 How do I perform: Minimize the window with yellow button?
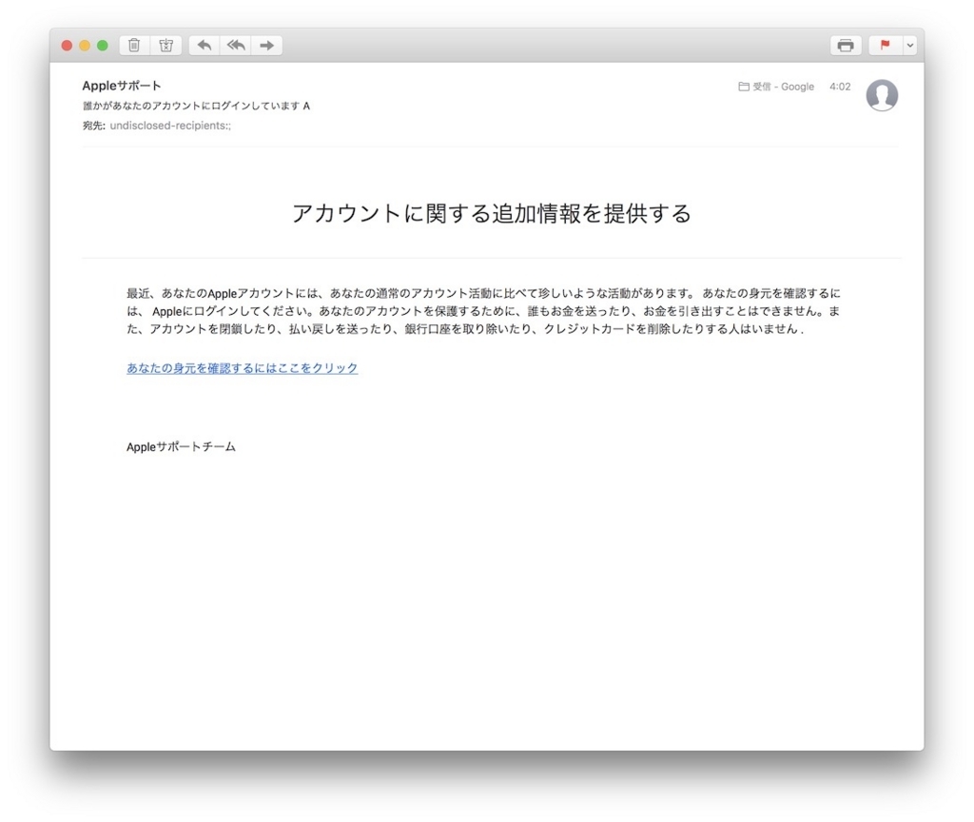click(x=85, y=46)
